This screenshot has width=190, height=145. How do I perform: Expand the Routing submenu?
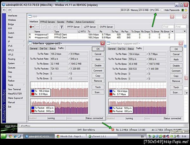click(24, 59)
